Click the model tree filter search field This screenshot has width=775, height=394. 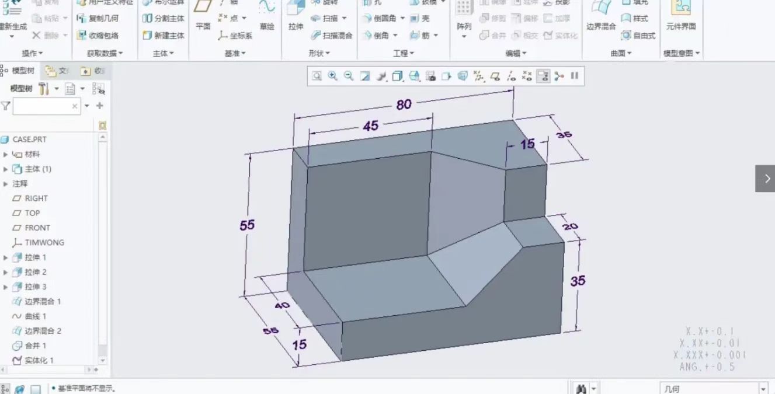[x=47, y=106]
